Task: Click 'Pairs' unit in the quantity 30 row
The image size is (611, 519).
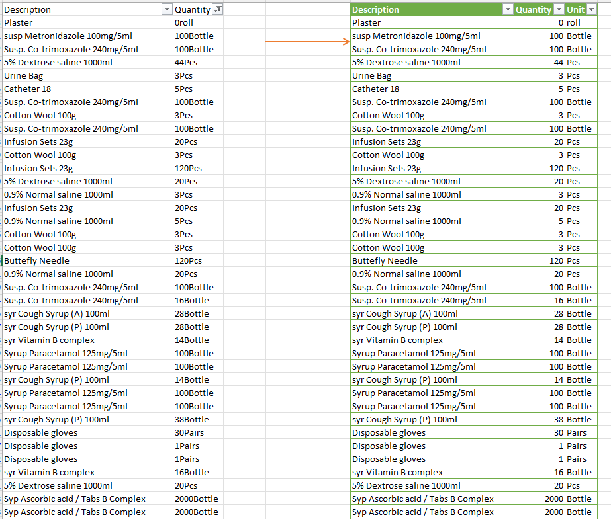Action: (x=577, y=433)
